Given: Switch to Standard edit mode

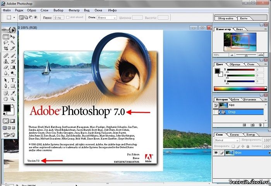Looking at the screenshot, I should point(6,121).
